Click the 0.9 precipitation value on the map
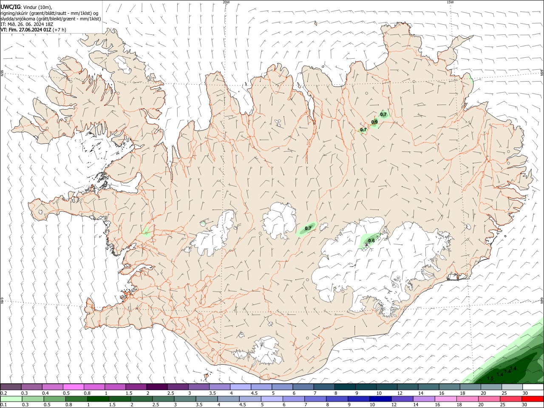 374,122
